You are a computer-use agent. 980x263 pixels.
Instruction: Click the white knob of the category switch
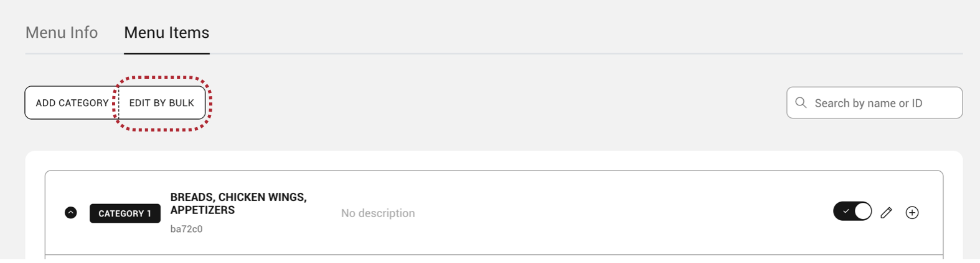point(862,212)
